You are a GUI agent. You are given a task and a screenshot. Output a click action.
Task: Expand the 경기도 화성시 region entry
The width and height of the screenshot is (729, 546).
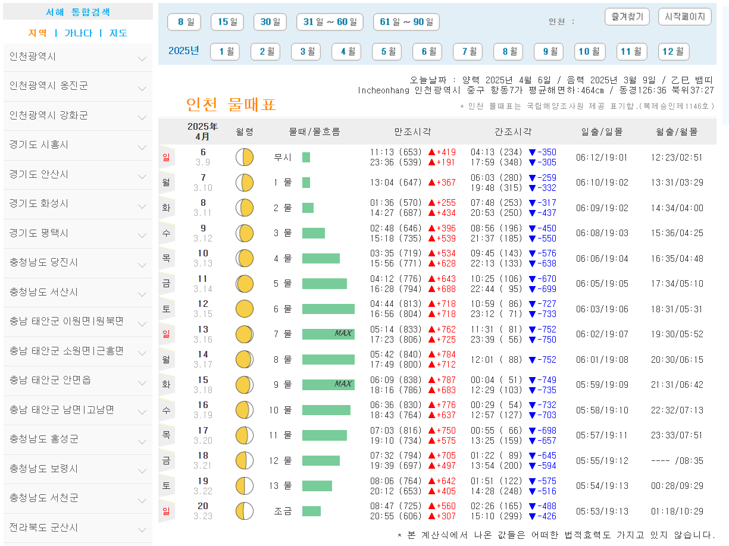tap(77, 204)
